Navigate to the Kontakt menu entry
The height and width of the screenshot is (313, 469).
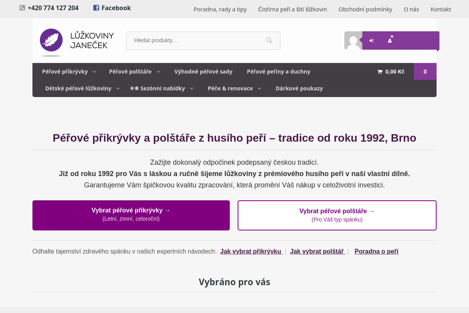coord(440,9)
